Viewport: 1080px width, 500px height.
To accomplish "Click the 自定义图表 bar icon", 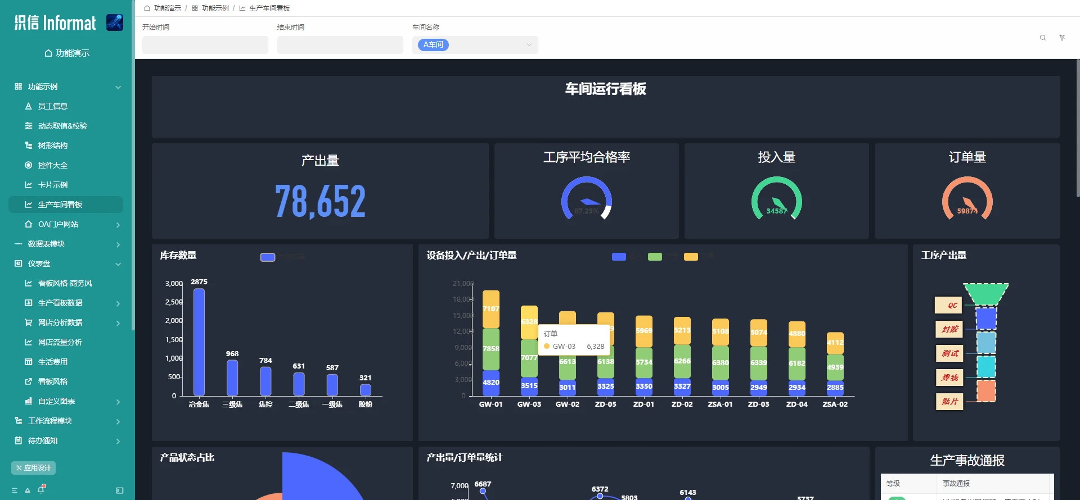I will (28, 401).
